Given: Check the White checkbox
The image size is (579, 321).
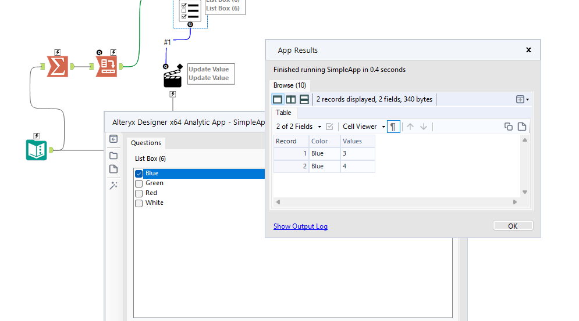Looking at the screenshot, I should coord(139,203).
